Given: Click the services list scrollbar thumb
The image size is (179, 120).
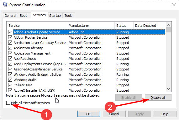Looking at the screenshot, I should [x=168, y=30].
